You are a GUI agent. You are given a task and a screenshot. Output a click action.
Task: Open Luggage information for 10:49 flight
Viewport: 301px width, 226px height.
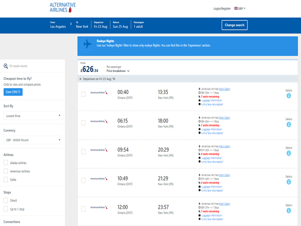coord(212,186)
